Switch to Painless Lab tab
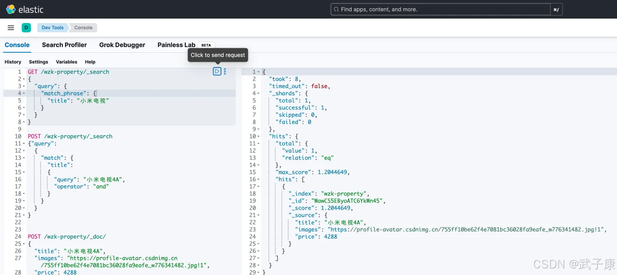617x275 pixels. click(x=176, y=45)
